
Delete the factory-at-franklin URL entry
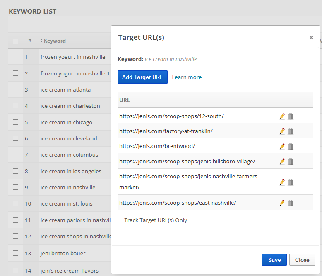pyautogui.click(x=291, y=131)
